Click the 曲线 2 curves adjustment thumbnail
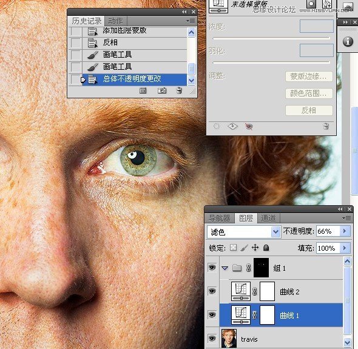 coord(241,291)
